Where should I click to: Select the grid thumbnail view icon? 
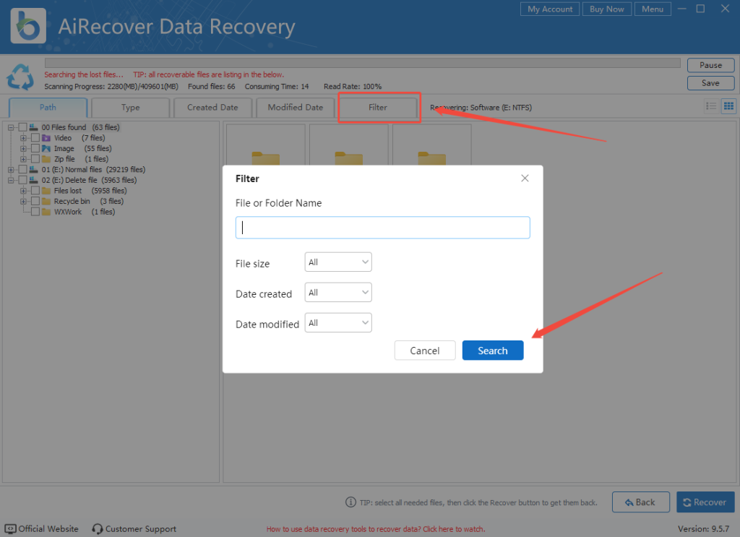[x=728, y=106]
